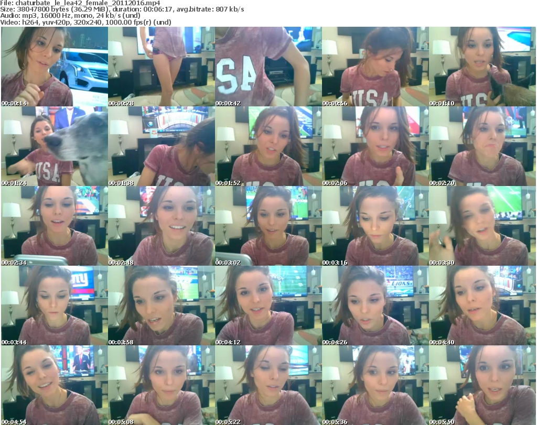Select the 'Size: 38047800 bytes' info line

coord(122,9)
